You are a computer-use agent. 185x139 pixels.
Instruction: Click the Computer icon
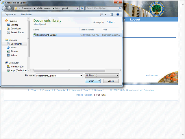[x=6, y=63]
